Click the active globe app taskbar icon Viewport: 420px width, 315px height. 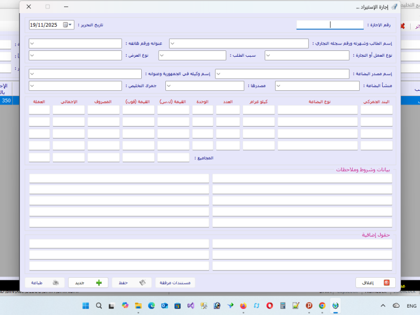point(335,306)
